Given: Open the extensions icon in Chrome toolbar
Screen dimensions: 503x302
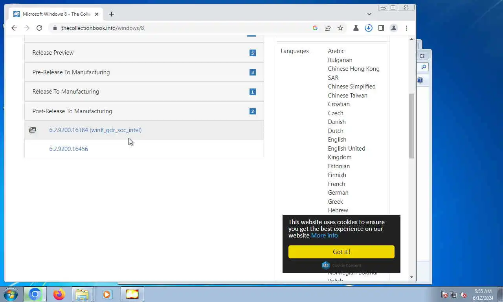Looking at the screenshot, I should (356, 28).
